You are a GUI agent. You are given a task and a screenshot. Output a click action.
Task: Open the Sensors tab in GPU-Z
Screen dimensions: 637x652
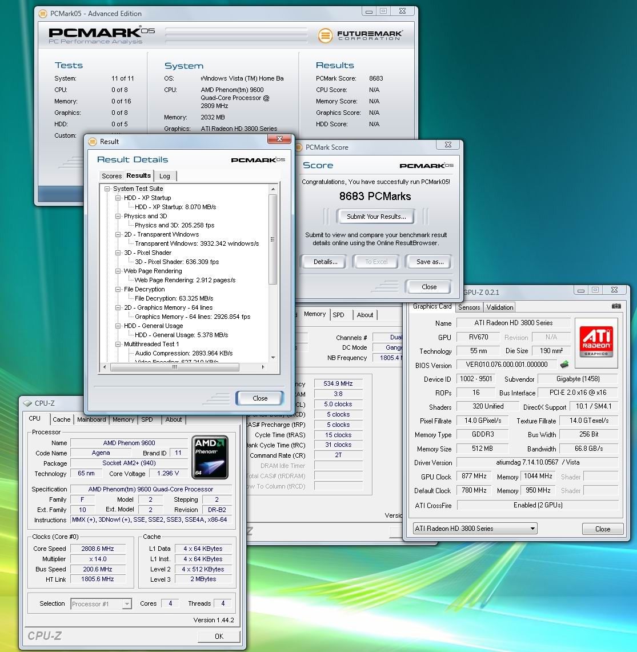click(x=469, y=307)
